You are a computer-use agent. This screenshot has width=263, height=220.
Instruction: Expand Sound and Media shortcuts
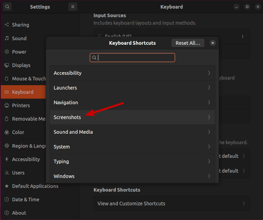click(x=132, y=132)
